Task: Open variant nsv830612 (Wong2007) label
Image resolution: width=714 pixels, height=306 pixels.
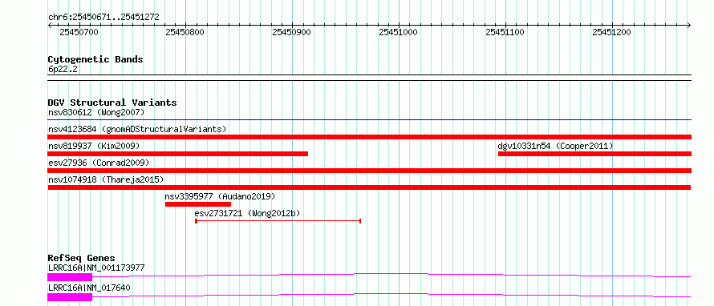Action: tap(96, 112)
